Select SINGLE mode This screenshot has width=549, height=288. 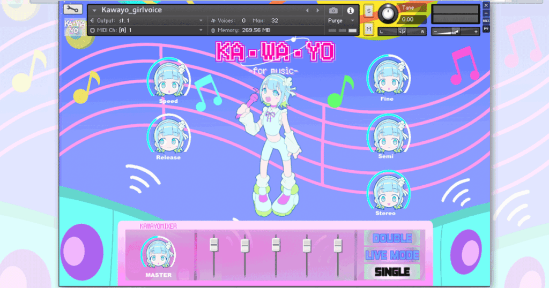pyautogui.click(x=392, y=272)
